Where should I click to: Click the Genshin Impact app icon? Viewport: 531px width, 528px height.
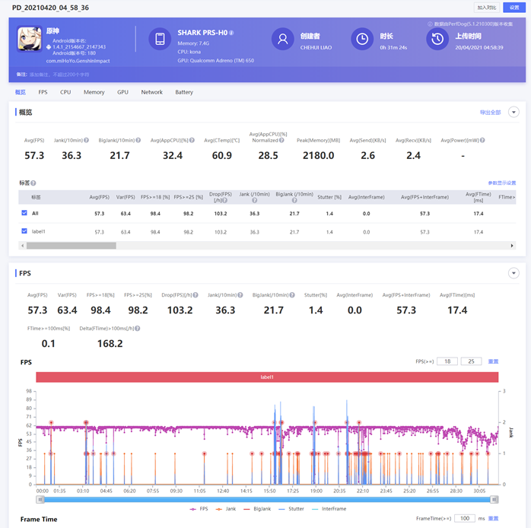(30, 40)
